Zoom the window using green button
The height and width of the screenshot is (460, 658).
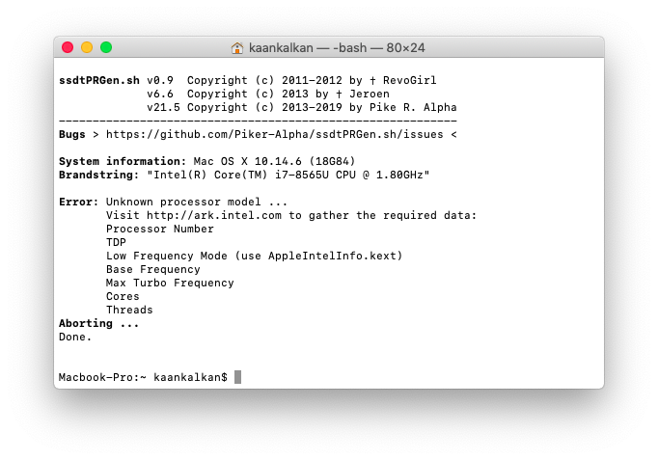pyautogui.click(x=106, y=47)
